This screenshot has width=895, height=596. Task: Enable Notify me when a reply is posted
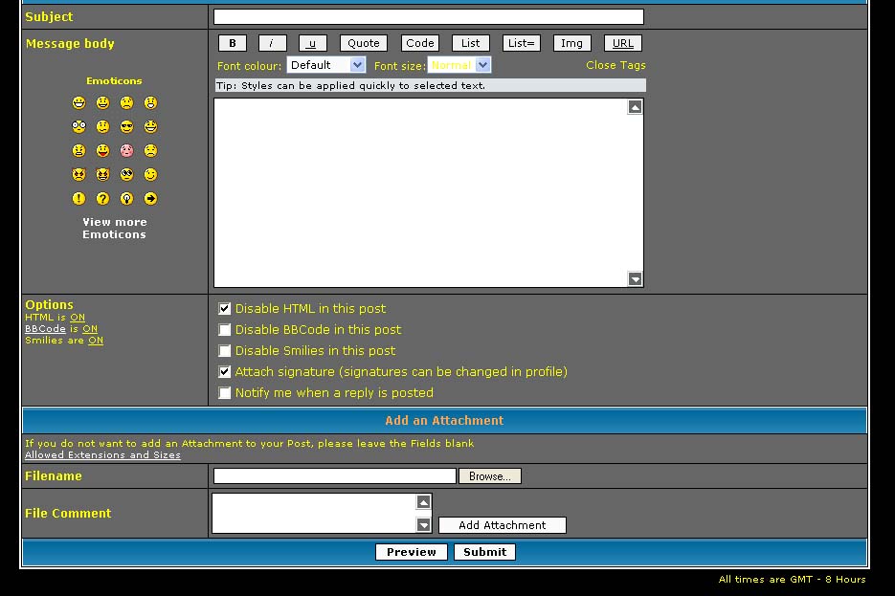click(x=225, y=393)
